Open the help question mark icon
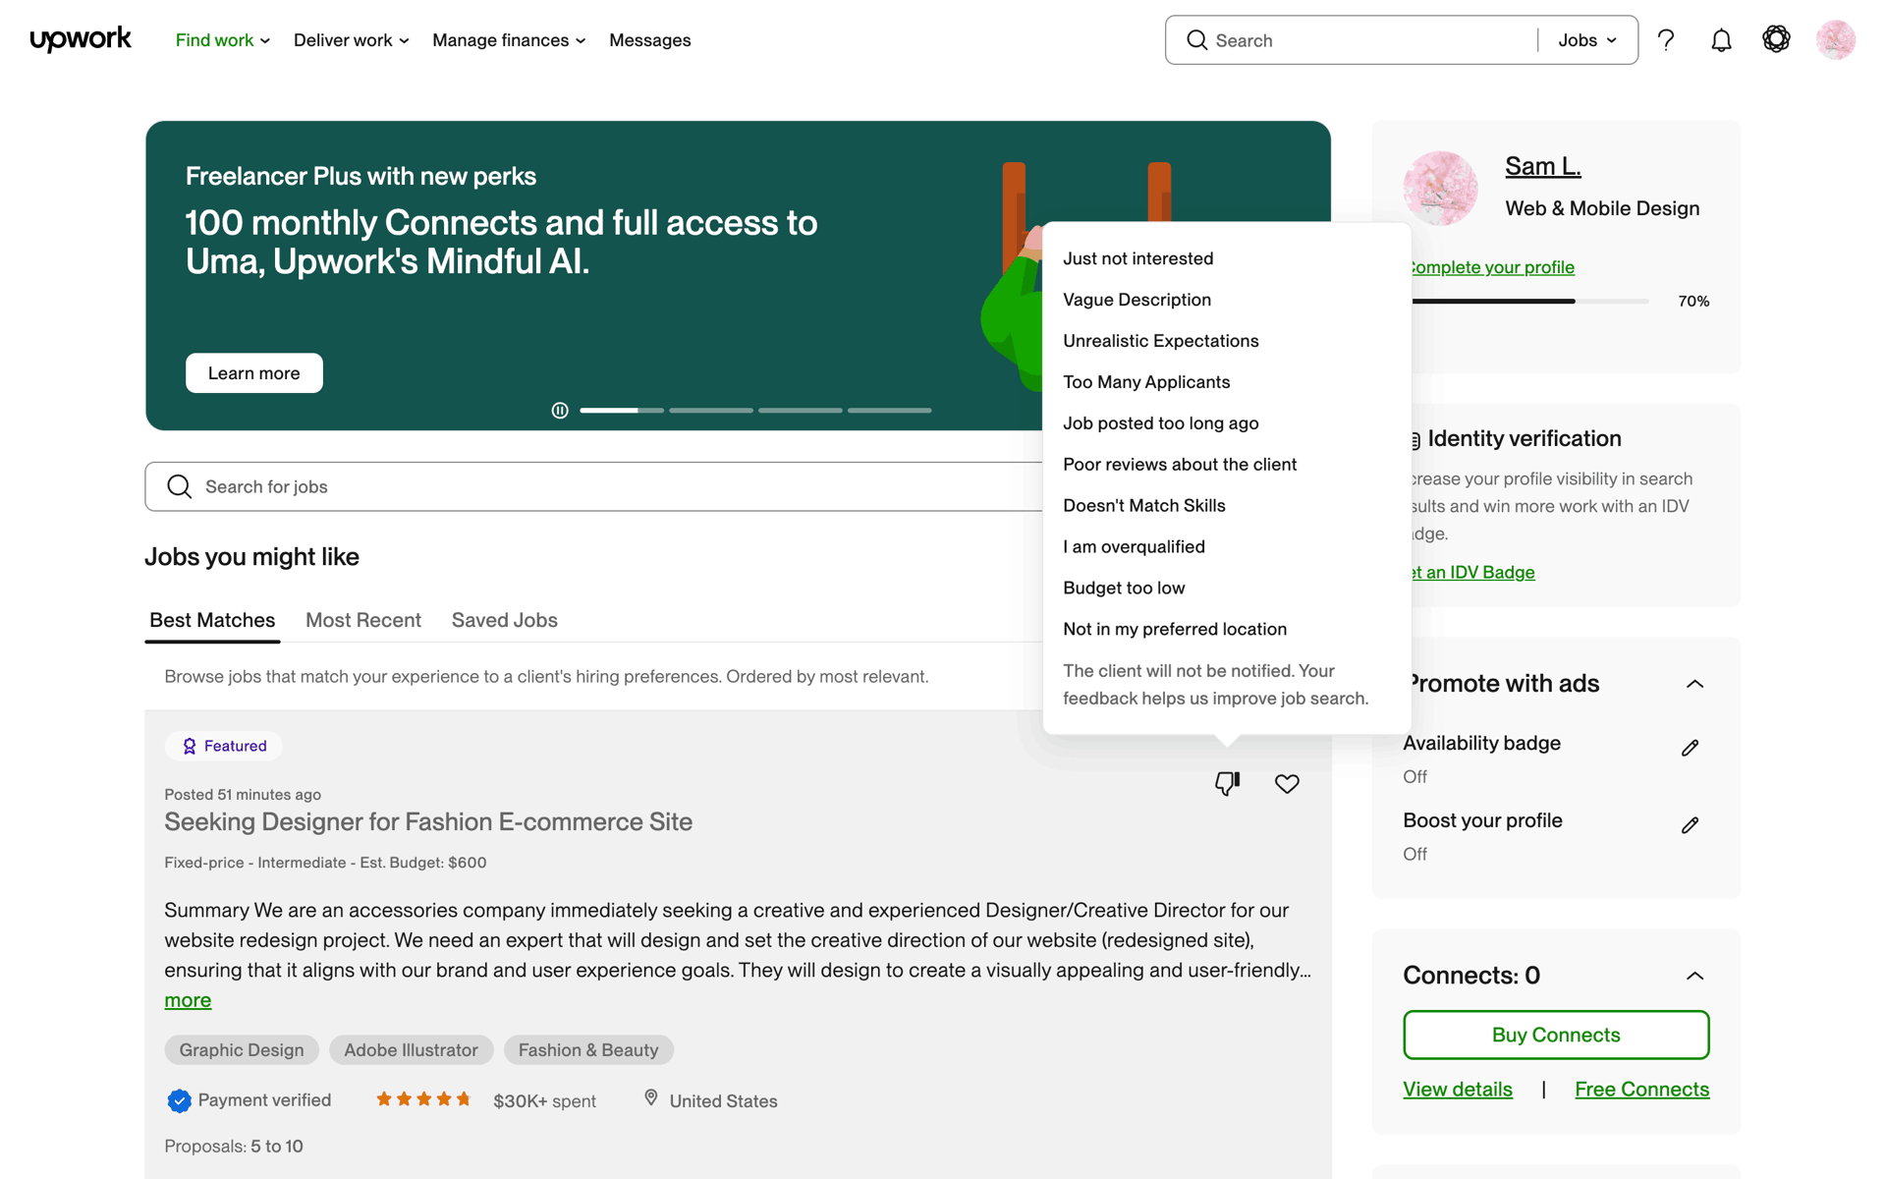The image size is (1886, 1179). click(1666, 40)
